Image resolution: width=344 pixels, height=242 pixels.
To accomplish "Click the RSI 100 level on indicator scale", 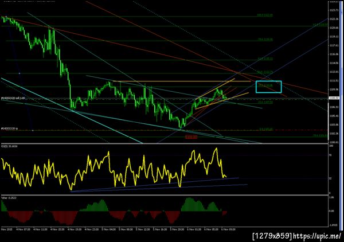I will click(x=331, y=146).
